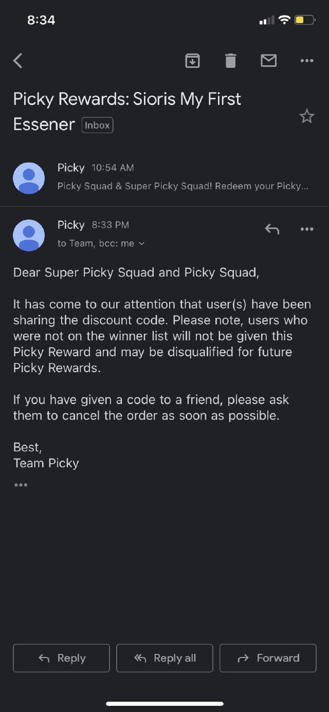
Task: Open more options for the 8:33 PM message
Action: [x=306, y=229]
